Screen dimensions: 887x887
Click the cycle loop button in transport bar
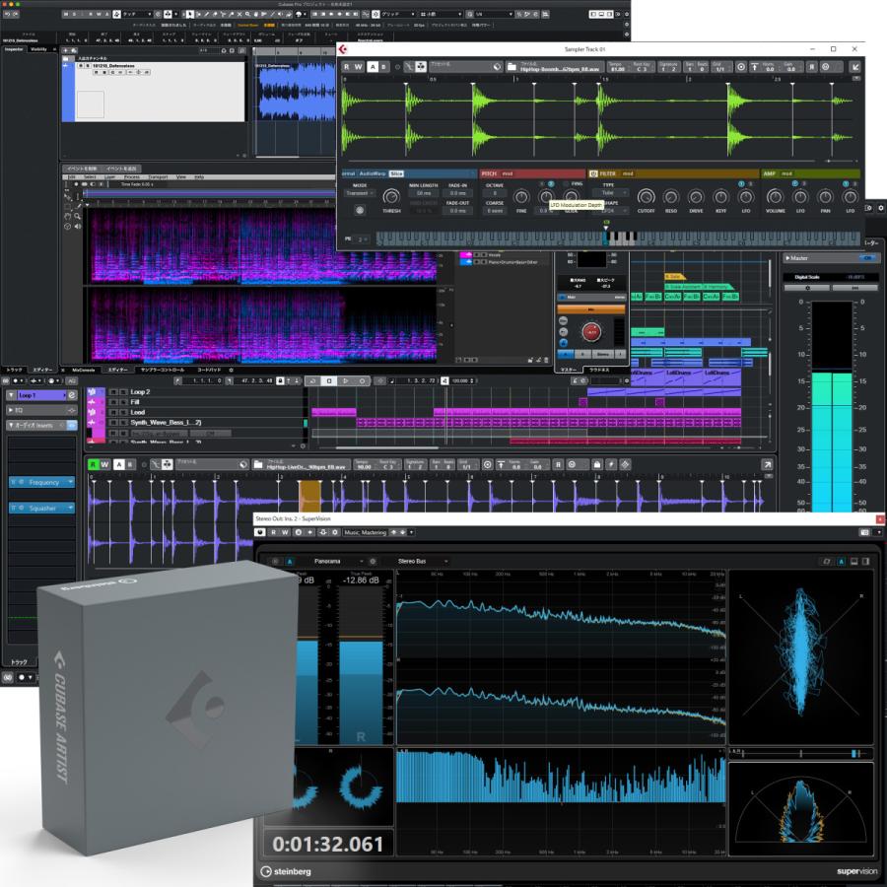click(312, 380)
